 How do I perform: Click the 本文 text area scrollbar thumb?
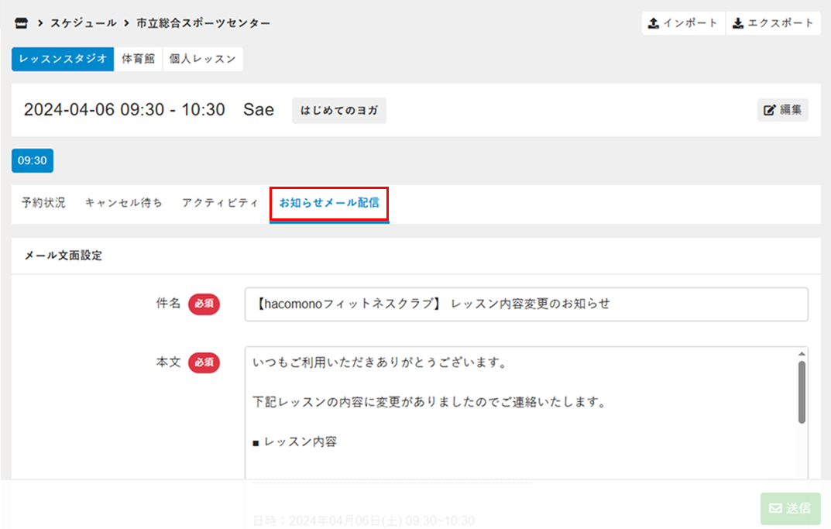(x=802, y=391)
